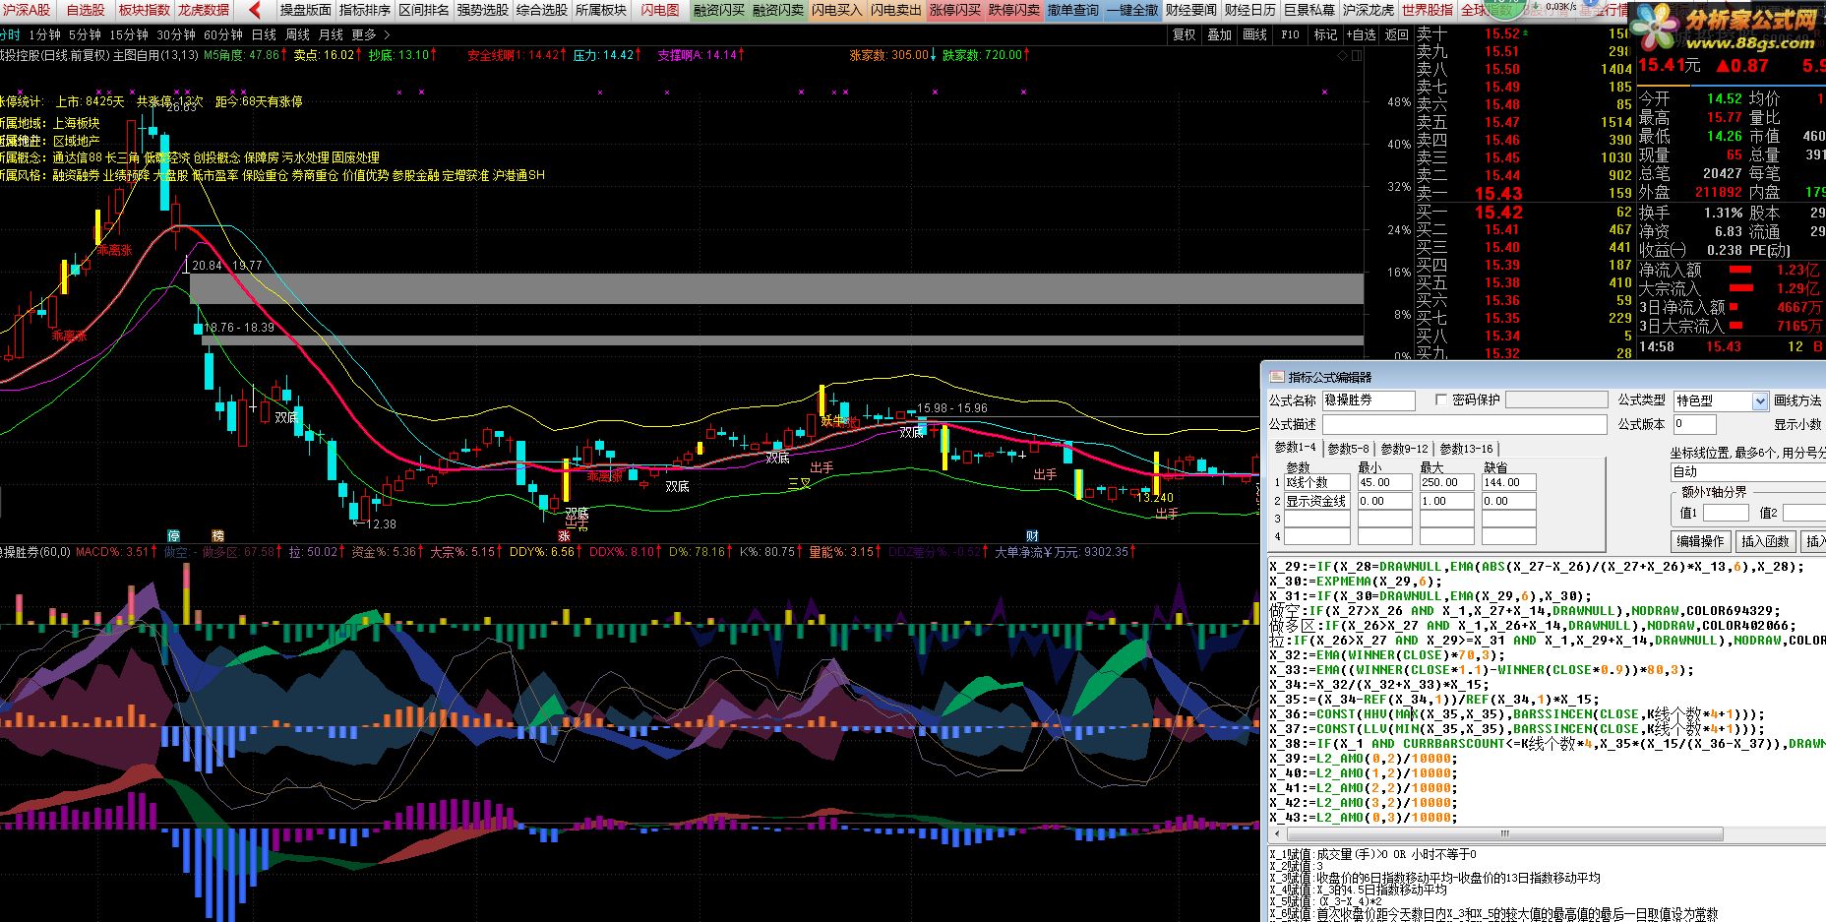This screenshot has height=922, width=1826.
Task: Click the 返回 button
Action: (x=1397, y=34)
